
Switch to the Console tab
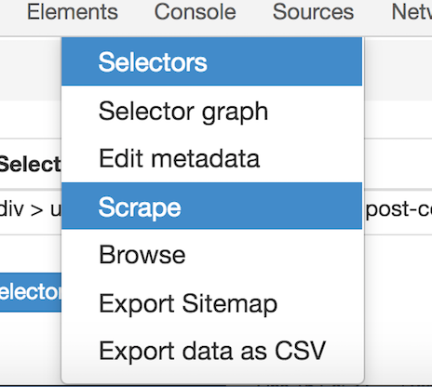[x=196, y=12]
